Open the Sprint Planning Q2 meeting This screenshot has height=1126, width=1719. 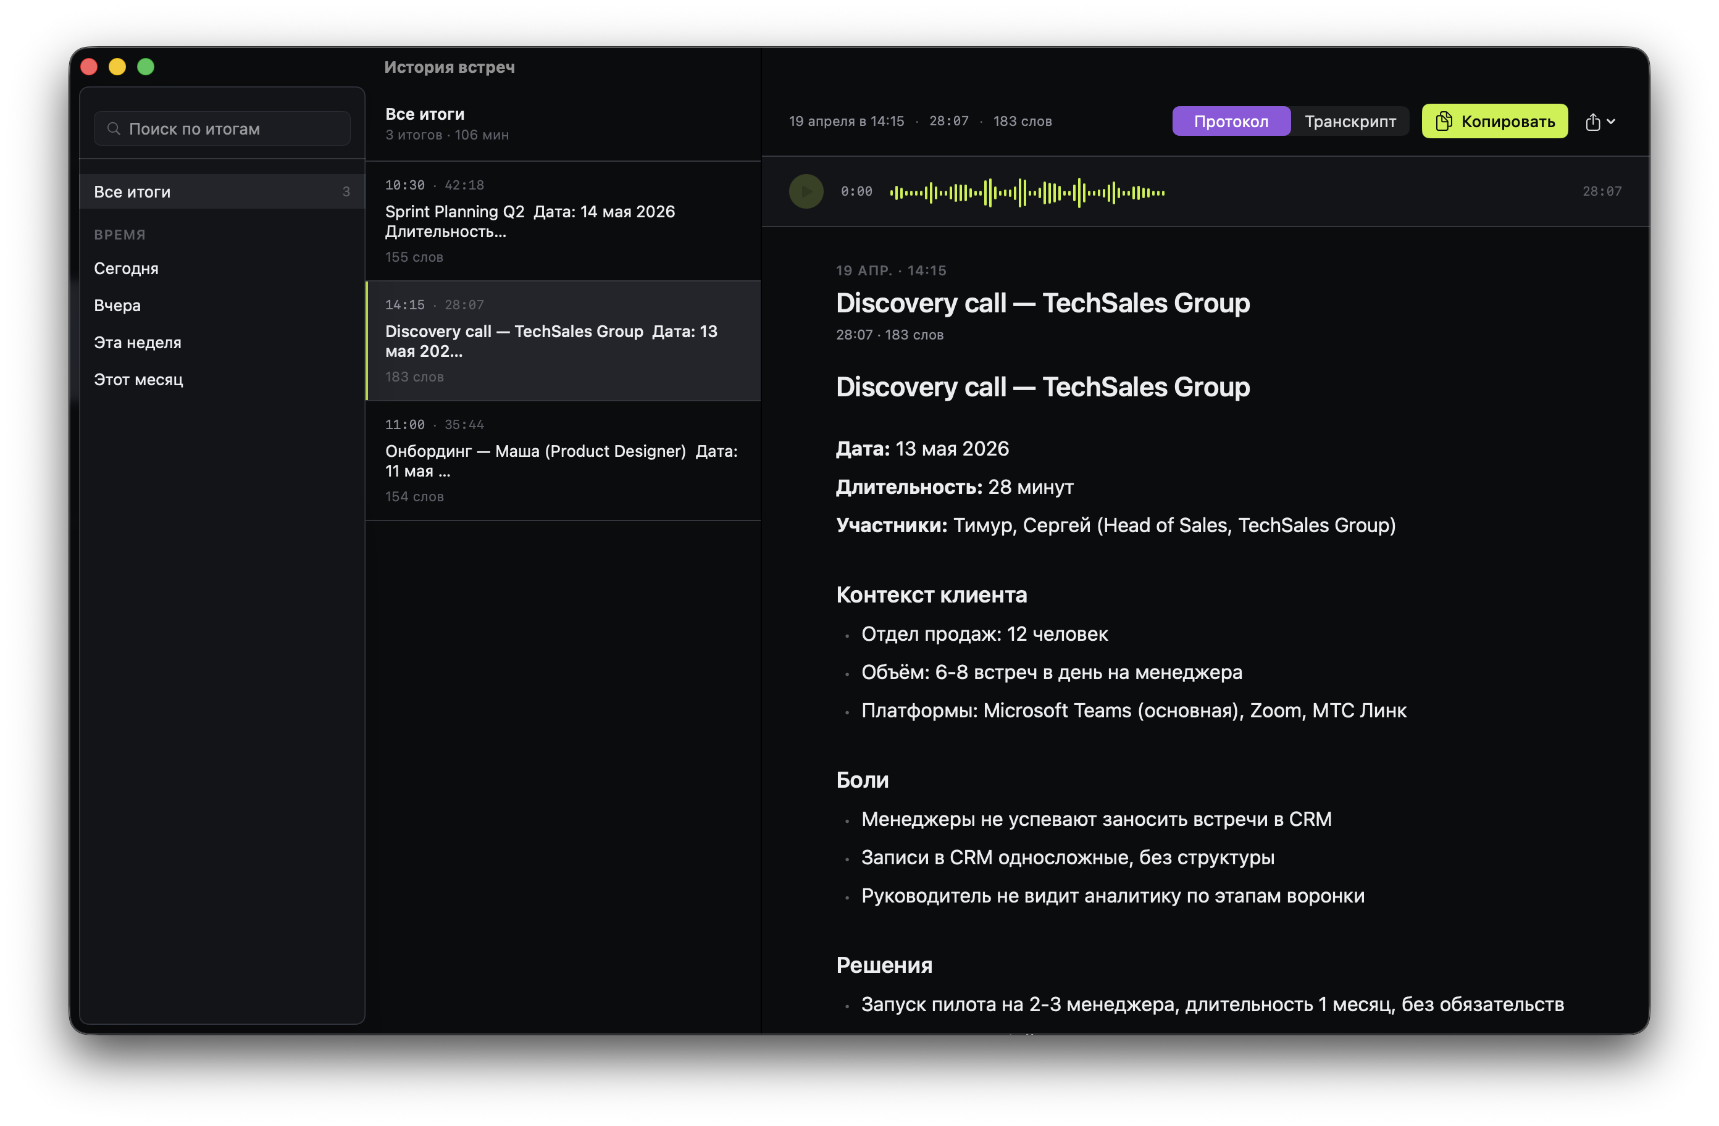[x=563, y=221]
